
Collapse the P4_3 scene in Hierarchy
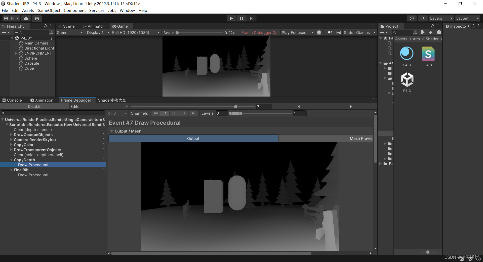(12, 38)
